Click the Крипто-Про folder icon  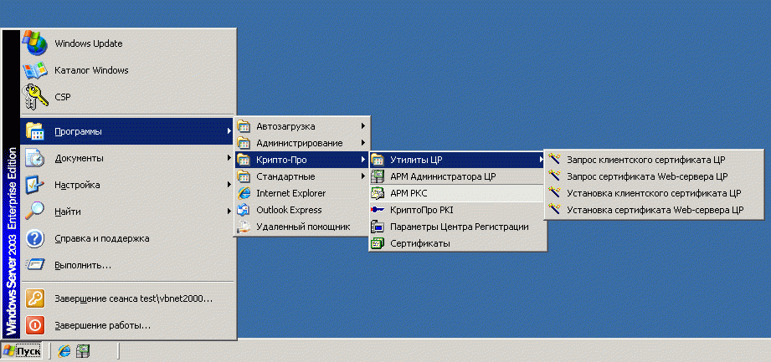[244, 160]
